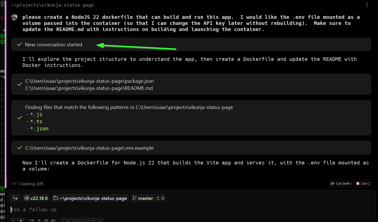378x222 pixels.
Task: Open the three-dot overflow menu
Action: (x=367, y=5)
